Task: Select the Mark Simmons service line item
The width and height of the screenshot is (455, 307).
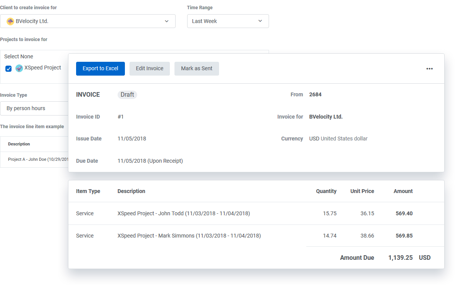Action: 189,236
